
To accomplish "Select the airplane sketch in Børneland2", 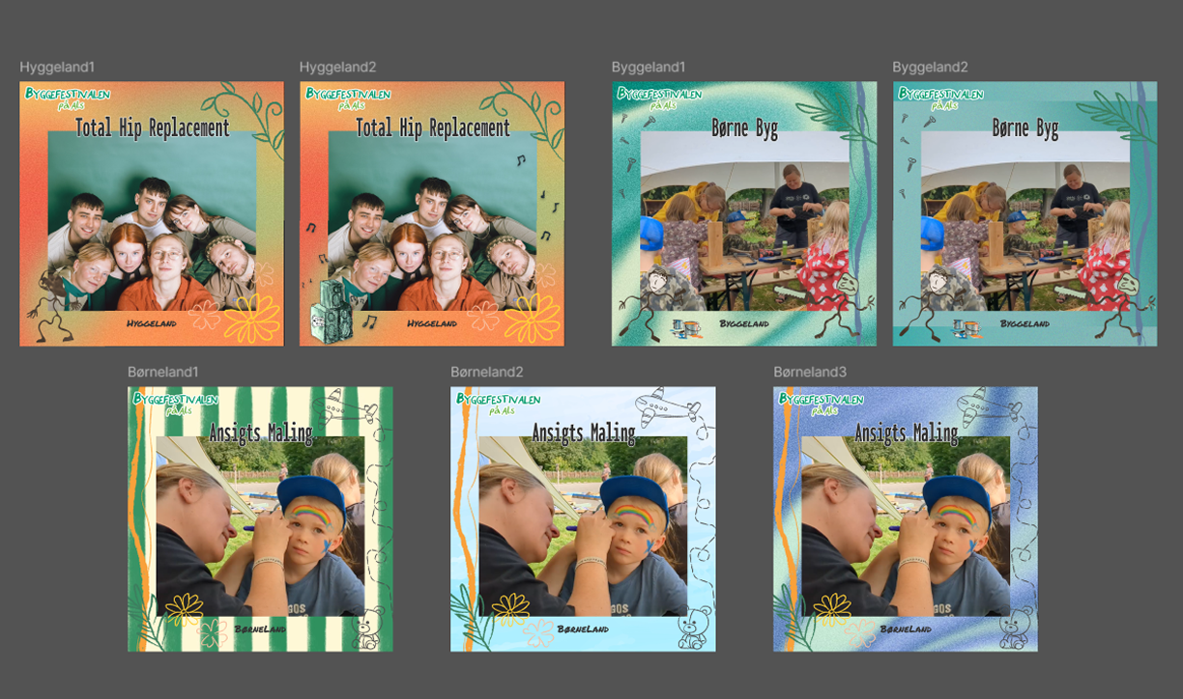I will tap(669, 405).
